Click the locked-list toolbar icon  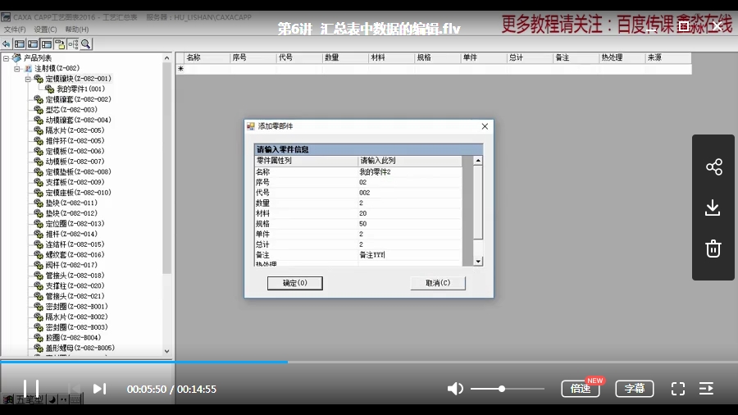point(60,44)
